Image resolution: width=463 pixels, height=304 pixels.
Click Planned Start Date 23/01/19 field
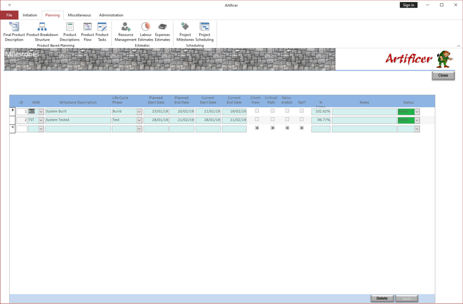tap(156, 112)
